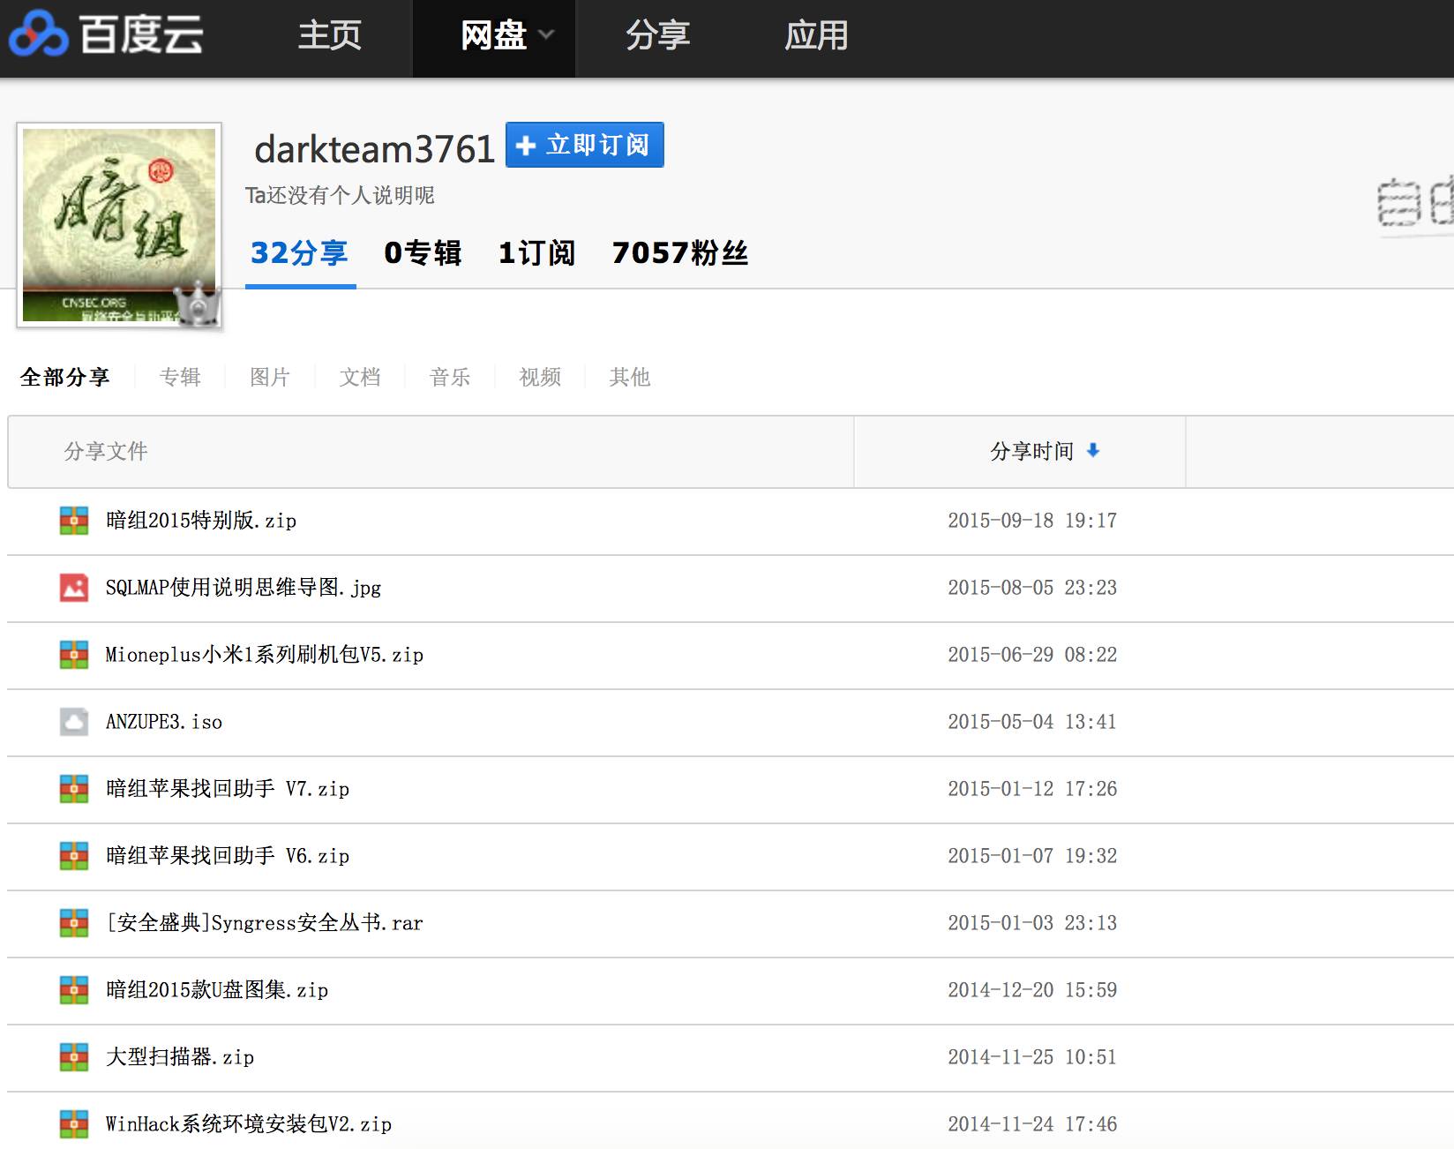
Task: Open the 主页 navigation item
Action: pyautogui.click(x=331, y=37)
